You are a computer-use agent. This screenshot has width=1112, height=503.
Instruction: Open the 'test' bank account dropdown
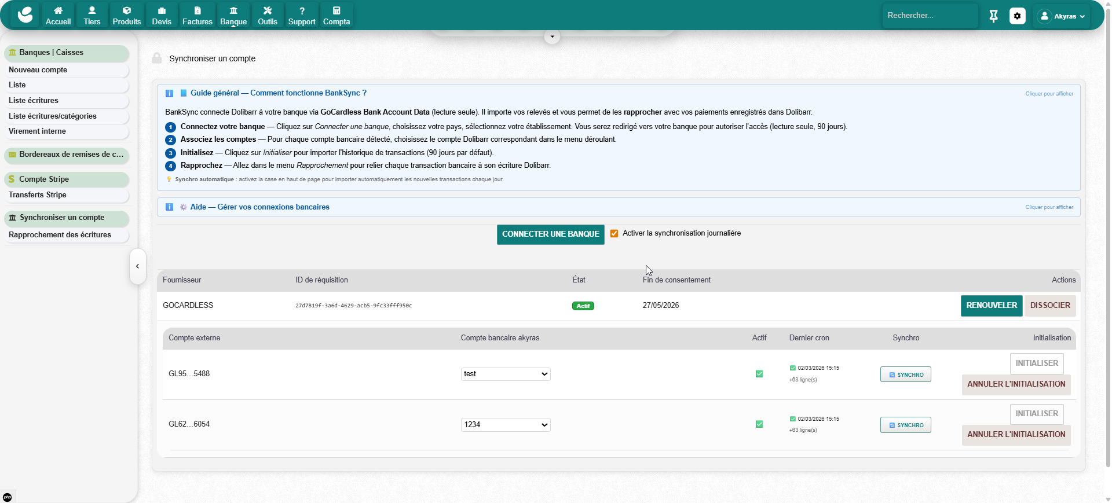tap(506, 374)
